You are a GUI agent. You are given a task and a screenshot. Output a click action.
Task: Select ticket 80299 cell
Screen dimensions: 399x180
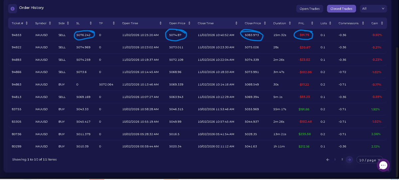click(x=17, y=146)
